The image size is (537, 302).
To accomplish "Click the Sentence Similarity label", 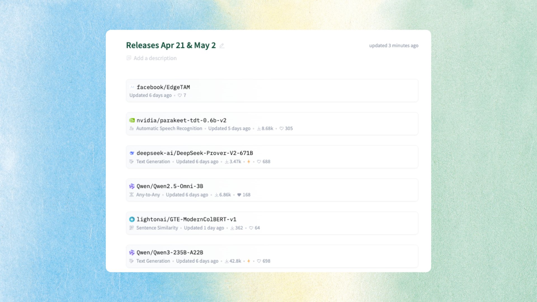I will pos(157,228).
